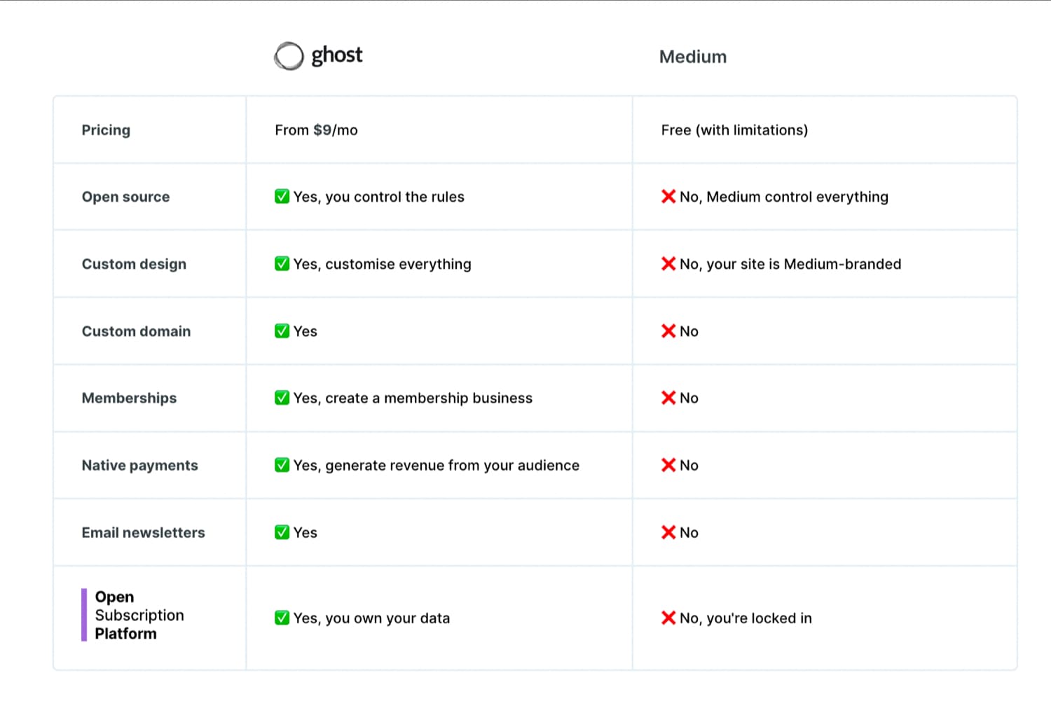1051x701 pixels.
Task: Click the red X in Open source row
Action: tap(668, 197)
